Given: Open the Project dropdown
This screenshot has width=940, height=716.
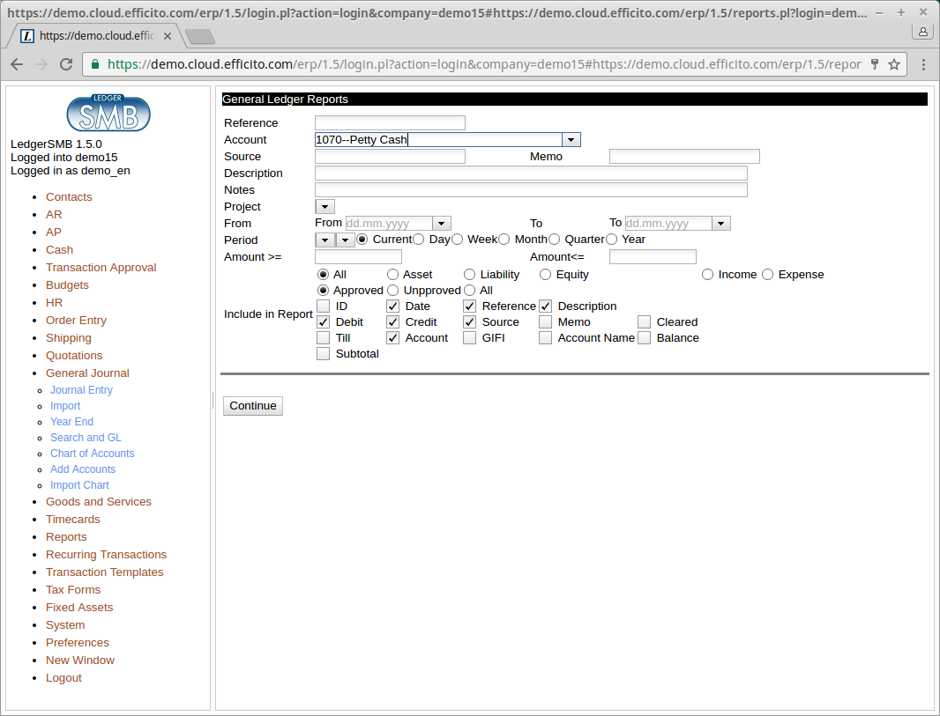Looking at the screenshot, I should [325, 207].
